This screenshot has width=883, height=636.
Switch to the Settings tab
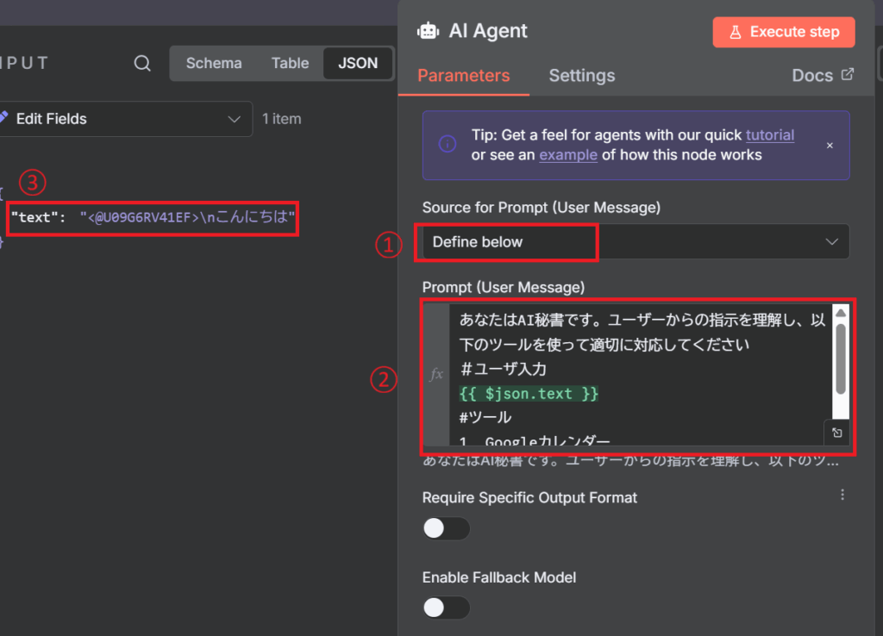tap(582, 76)
